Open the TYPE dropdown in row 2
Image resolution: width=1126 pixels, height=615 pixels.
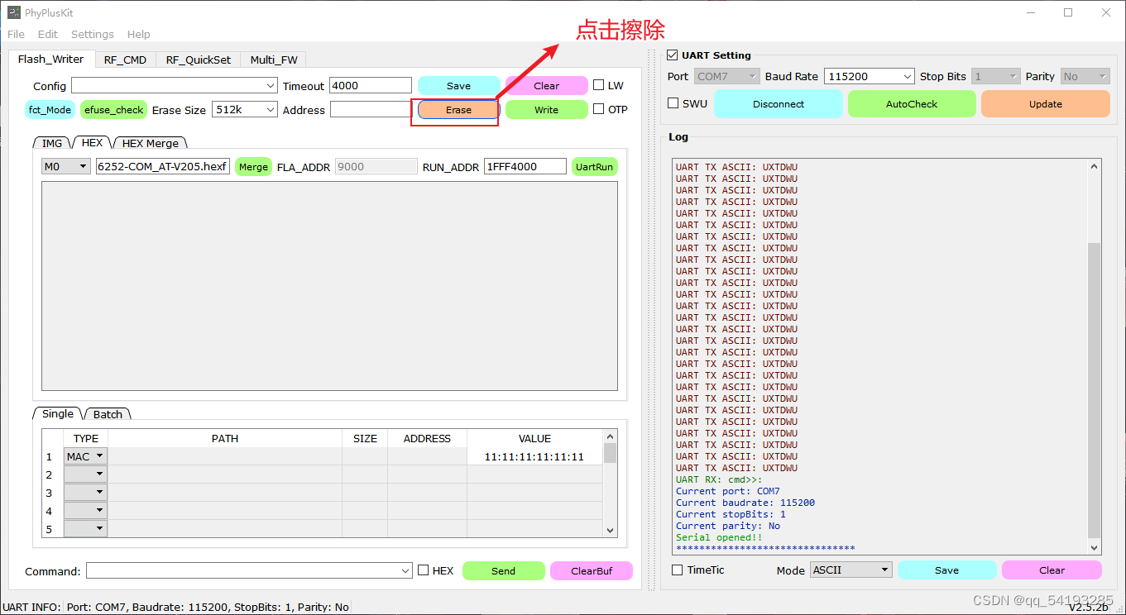pos(86,474)
